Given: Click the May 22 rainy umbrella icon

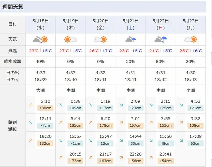Looking at the screenshot, I should (x=161, y=39).
